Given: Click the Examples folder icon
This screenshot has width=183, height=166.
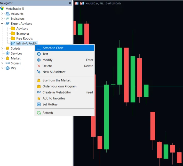Looking at the screenshot, I should [13, 33].
